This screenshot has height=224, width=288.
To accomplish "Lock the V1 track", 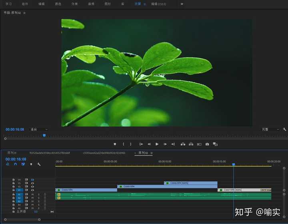I will tap(14, 190).
